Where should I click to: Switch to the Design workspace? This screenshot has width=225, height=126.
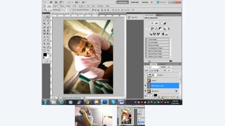(x=145, y=2)
